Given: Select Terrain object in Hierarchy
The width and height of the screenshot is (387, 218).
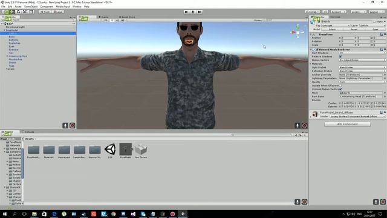Looking at the screenshot, I should click(10, 69).
